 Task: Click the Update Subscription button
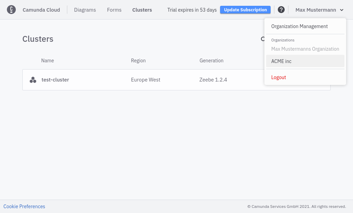245,10
